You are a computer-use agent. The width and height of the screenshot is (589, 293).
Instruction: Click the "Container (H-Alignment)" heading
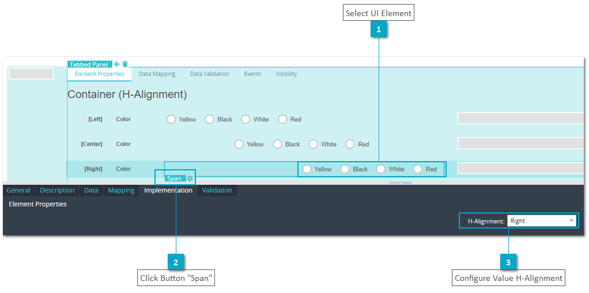pyautogui.click(x=127, y=94)
